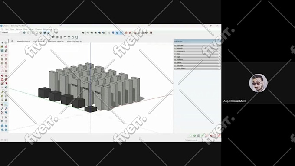
Task: Open the Window menu
Action: (38, 29)
